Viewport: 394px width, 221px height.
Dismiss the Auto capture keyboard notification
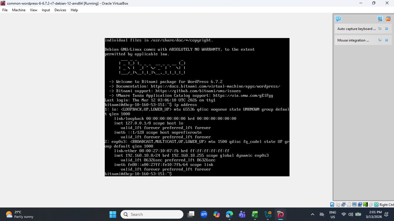386,29
